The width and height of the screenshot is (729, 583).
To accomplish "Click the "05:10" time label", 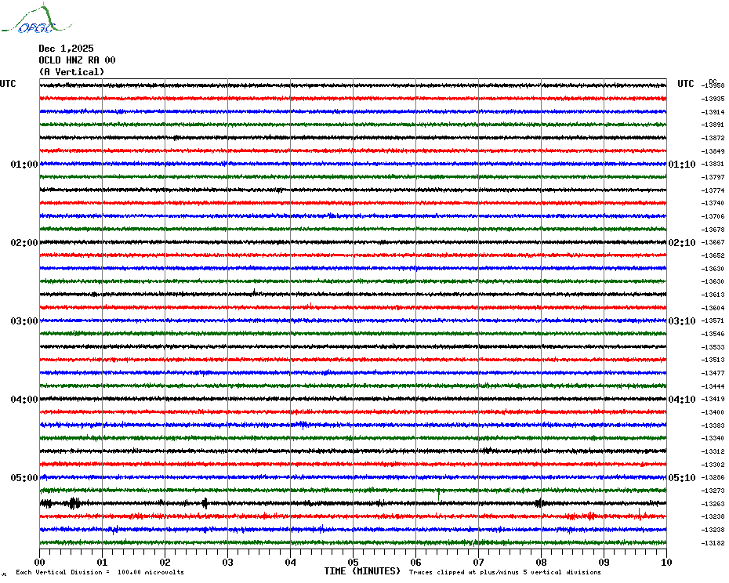I will tap(682, 478).
